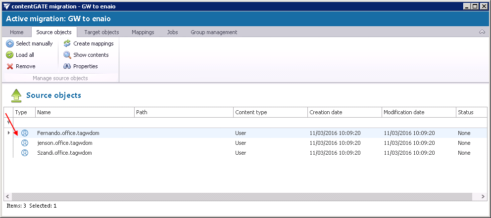Click the user icon for Fernando.office.tagwdom
The height and width of the screenshot is (218, 491).
point(25,133)
